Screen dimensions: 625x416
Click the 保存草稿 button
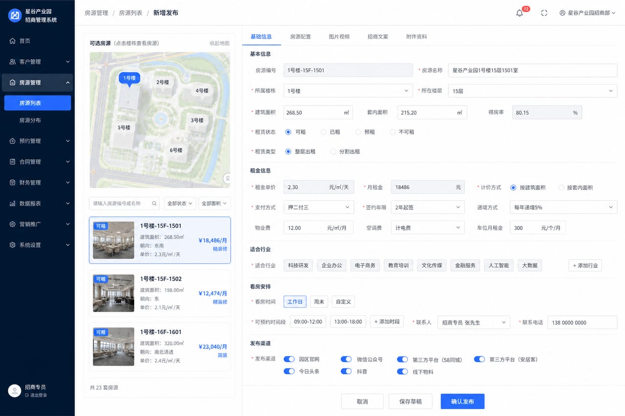(x=410, y=401)
